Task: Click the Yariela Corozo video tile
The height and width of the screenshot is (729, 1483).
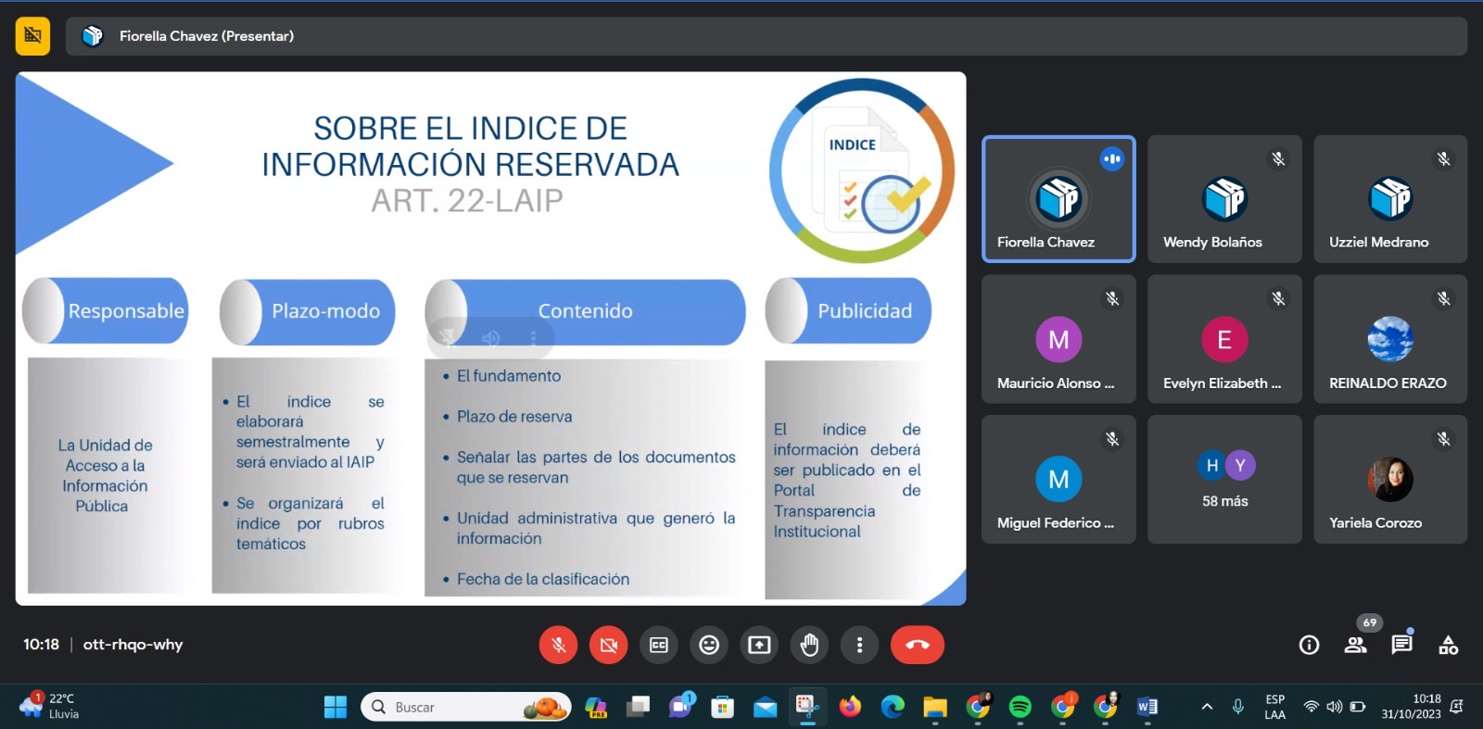Action: point(1389,479)
